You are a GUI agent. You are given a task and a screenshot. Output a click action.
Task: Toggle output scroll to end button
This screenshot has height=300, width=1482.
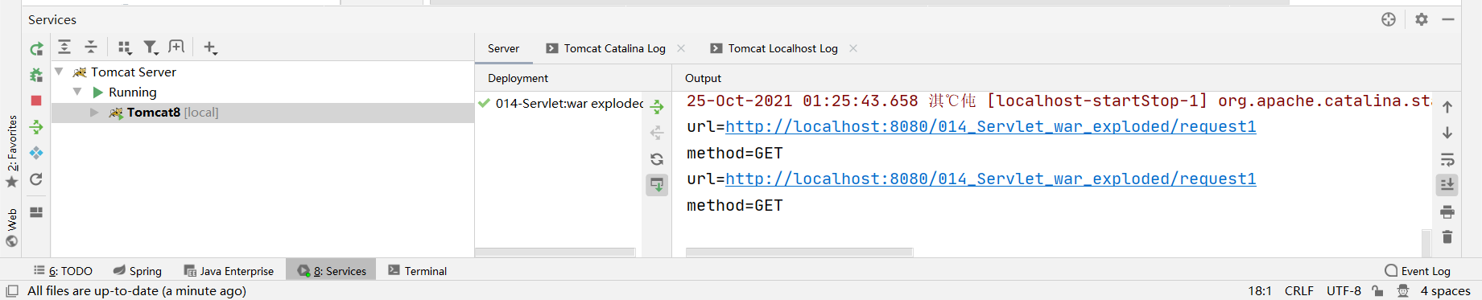(1447, 185)
